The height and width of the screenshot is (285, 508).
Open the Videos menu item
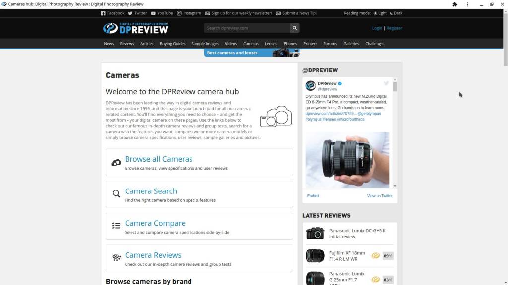pos(231,44)
